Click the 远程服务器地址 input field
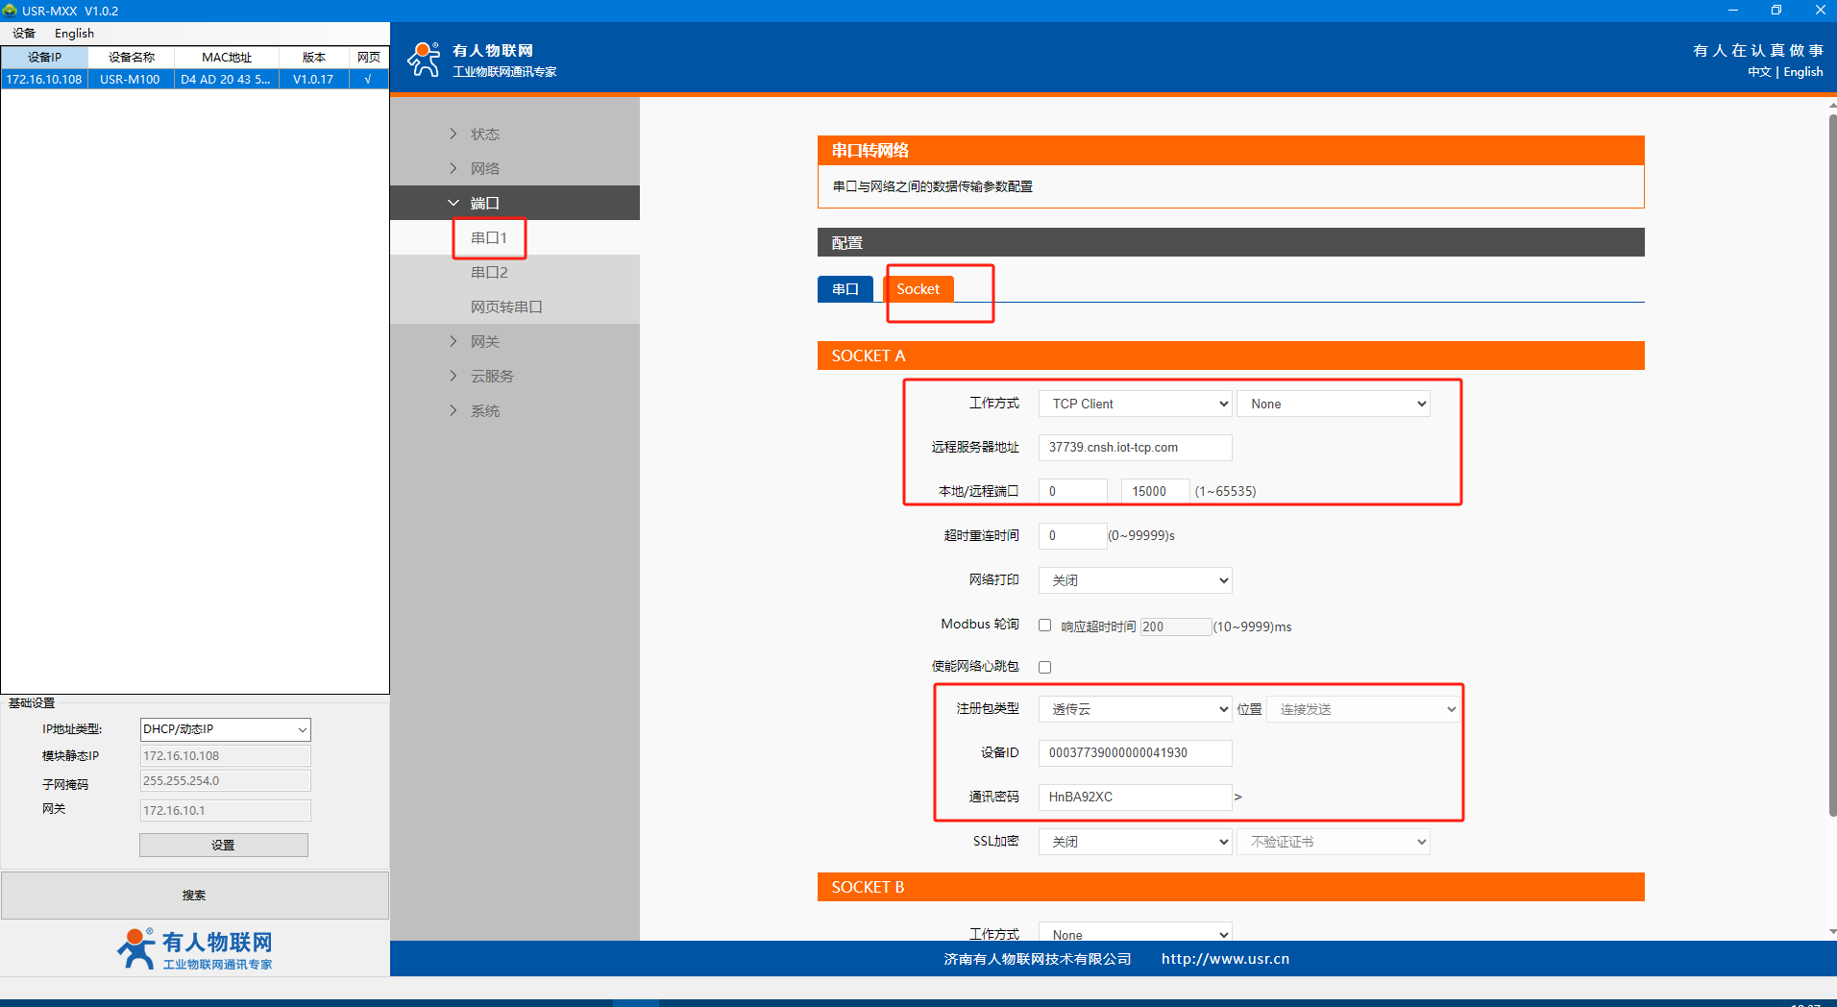The image size is (1837, 1007). (x=1135, y=448)
